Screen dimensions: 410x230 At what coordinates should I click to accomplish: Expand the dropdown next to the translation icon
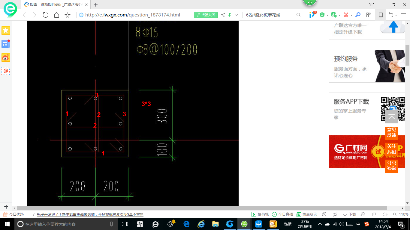(x=339, y=15)
